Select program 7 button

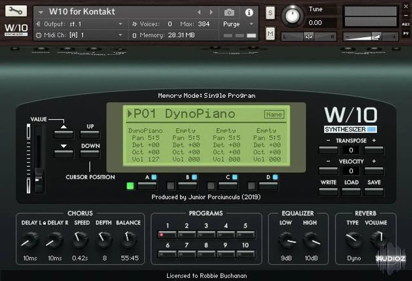coord(187,254)
